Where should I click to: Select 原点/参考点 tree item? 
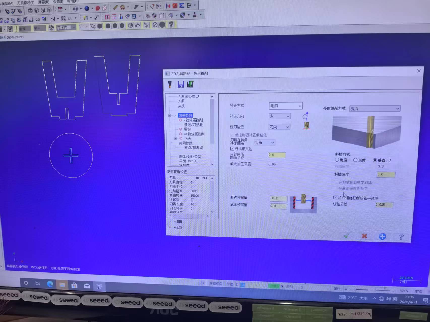[193, 148]
